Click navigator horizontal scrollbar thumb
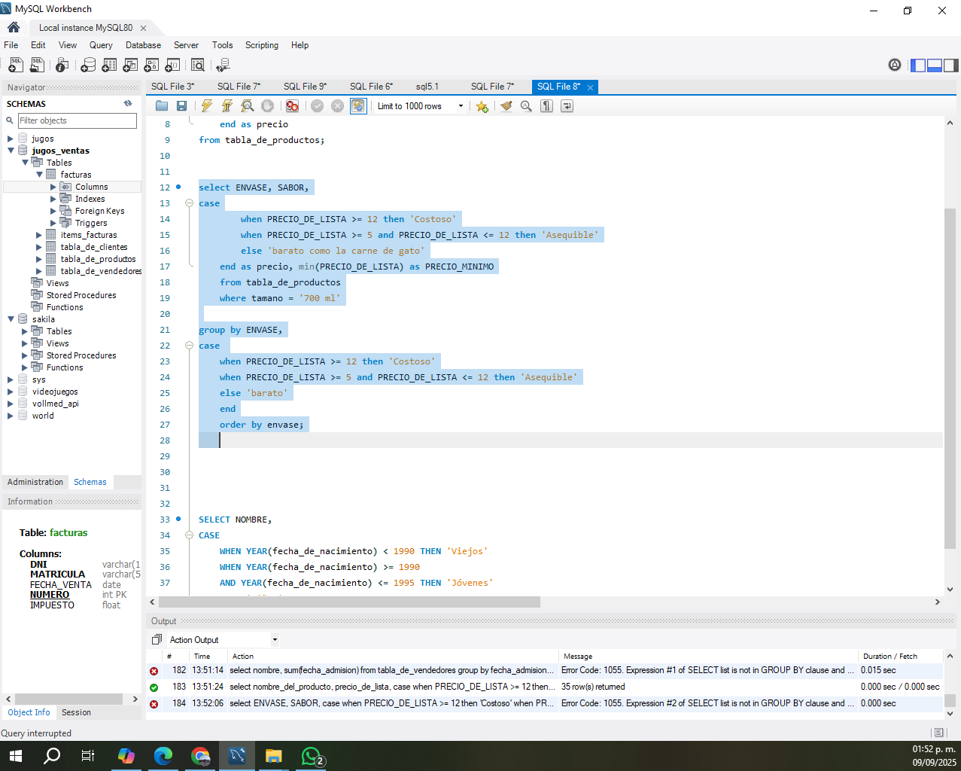Image resolution: width=961 pixels, height=771 pixels. [68, 699]
